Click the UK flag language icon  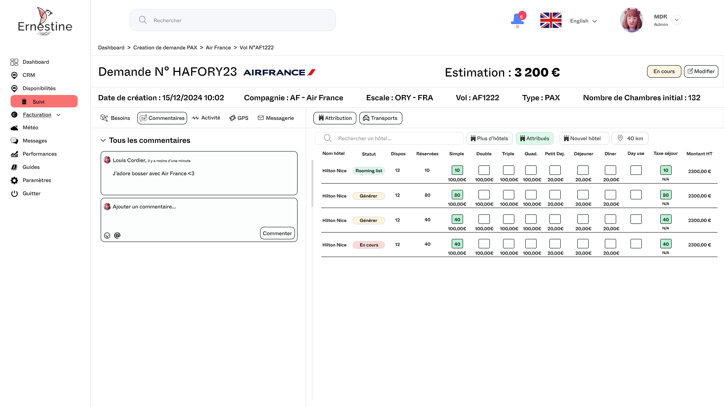coord(551,20)
